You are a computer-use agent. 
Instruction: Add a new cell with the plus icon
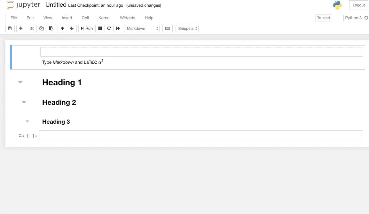click(x=20, y=28)
